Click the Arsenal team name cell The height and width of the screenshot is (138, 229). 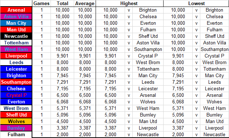point(16,10)
